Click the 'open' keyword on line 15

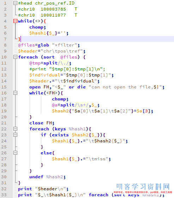click(x=35, y=87)
